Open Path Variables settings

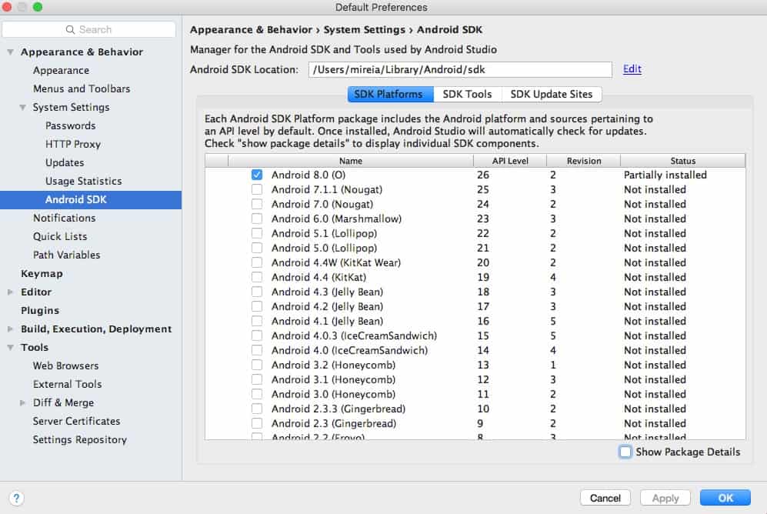(66, 255)
